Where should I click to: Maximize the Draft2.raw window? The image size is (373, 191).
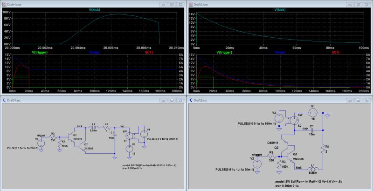click(x=358, y=4)
